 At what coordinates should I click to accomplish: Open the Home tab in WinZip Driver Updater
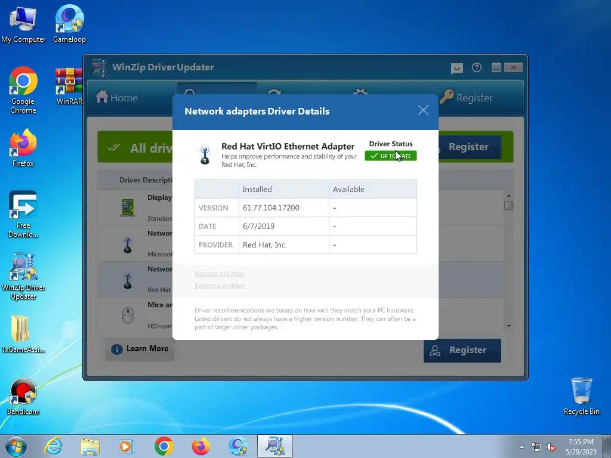[x=116, y=97]
